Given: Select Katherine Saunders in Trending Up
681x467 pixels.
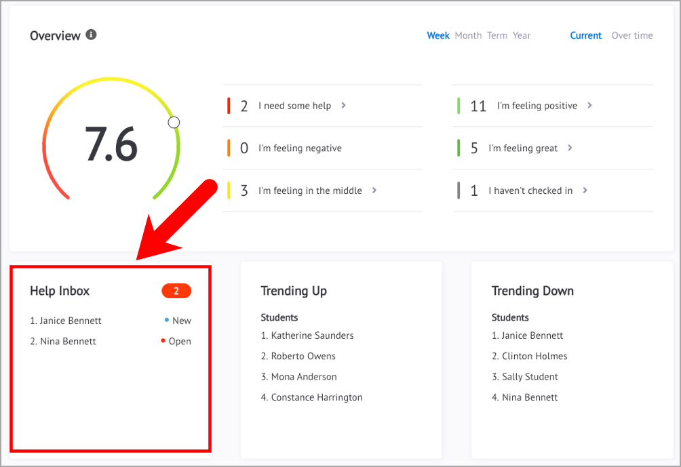Looking at the screenshot, I should [307, 336].
